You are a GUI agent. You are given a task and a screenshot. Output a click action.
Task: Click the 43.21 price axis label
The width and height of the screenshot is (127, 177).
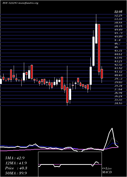tap(118, 61)
